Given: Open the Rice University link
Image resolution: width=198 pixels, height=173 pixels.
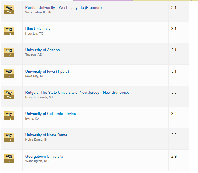Looking at the screenshot, I should [x=38, y=29].
